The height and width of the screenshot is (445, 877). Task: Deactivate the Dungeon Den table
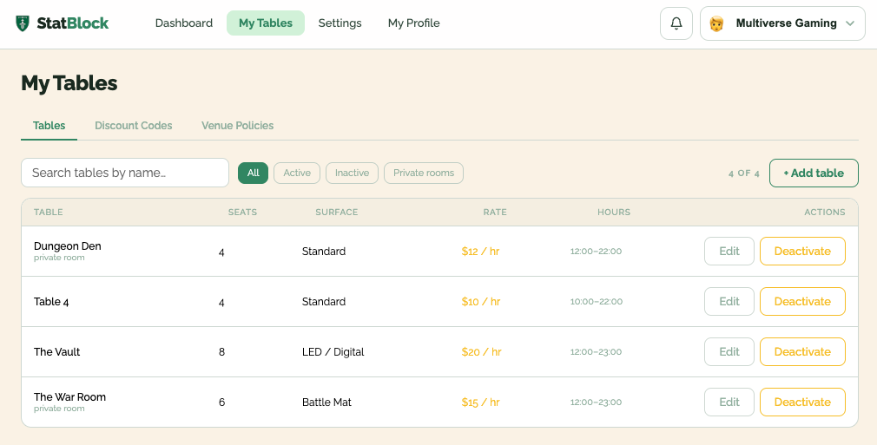802,251
